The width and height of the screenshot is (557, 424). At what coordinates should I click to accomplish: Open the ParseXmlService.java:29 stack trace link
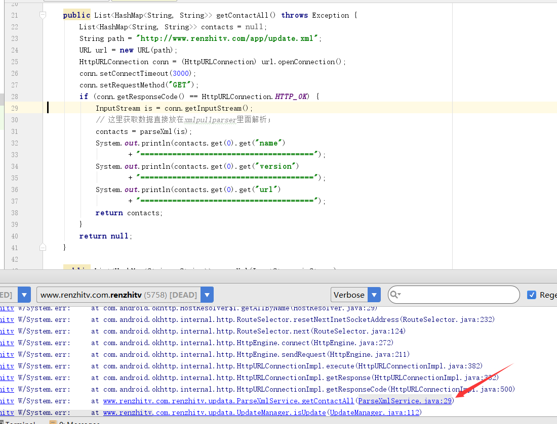[405, 401]
